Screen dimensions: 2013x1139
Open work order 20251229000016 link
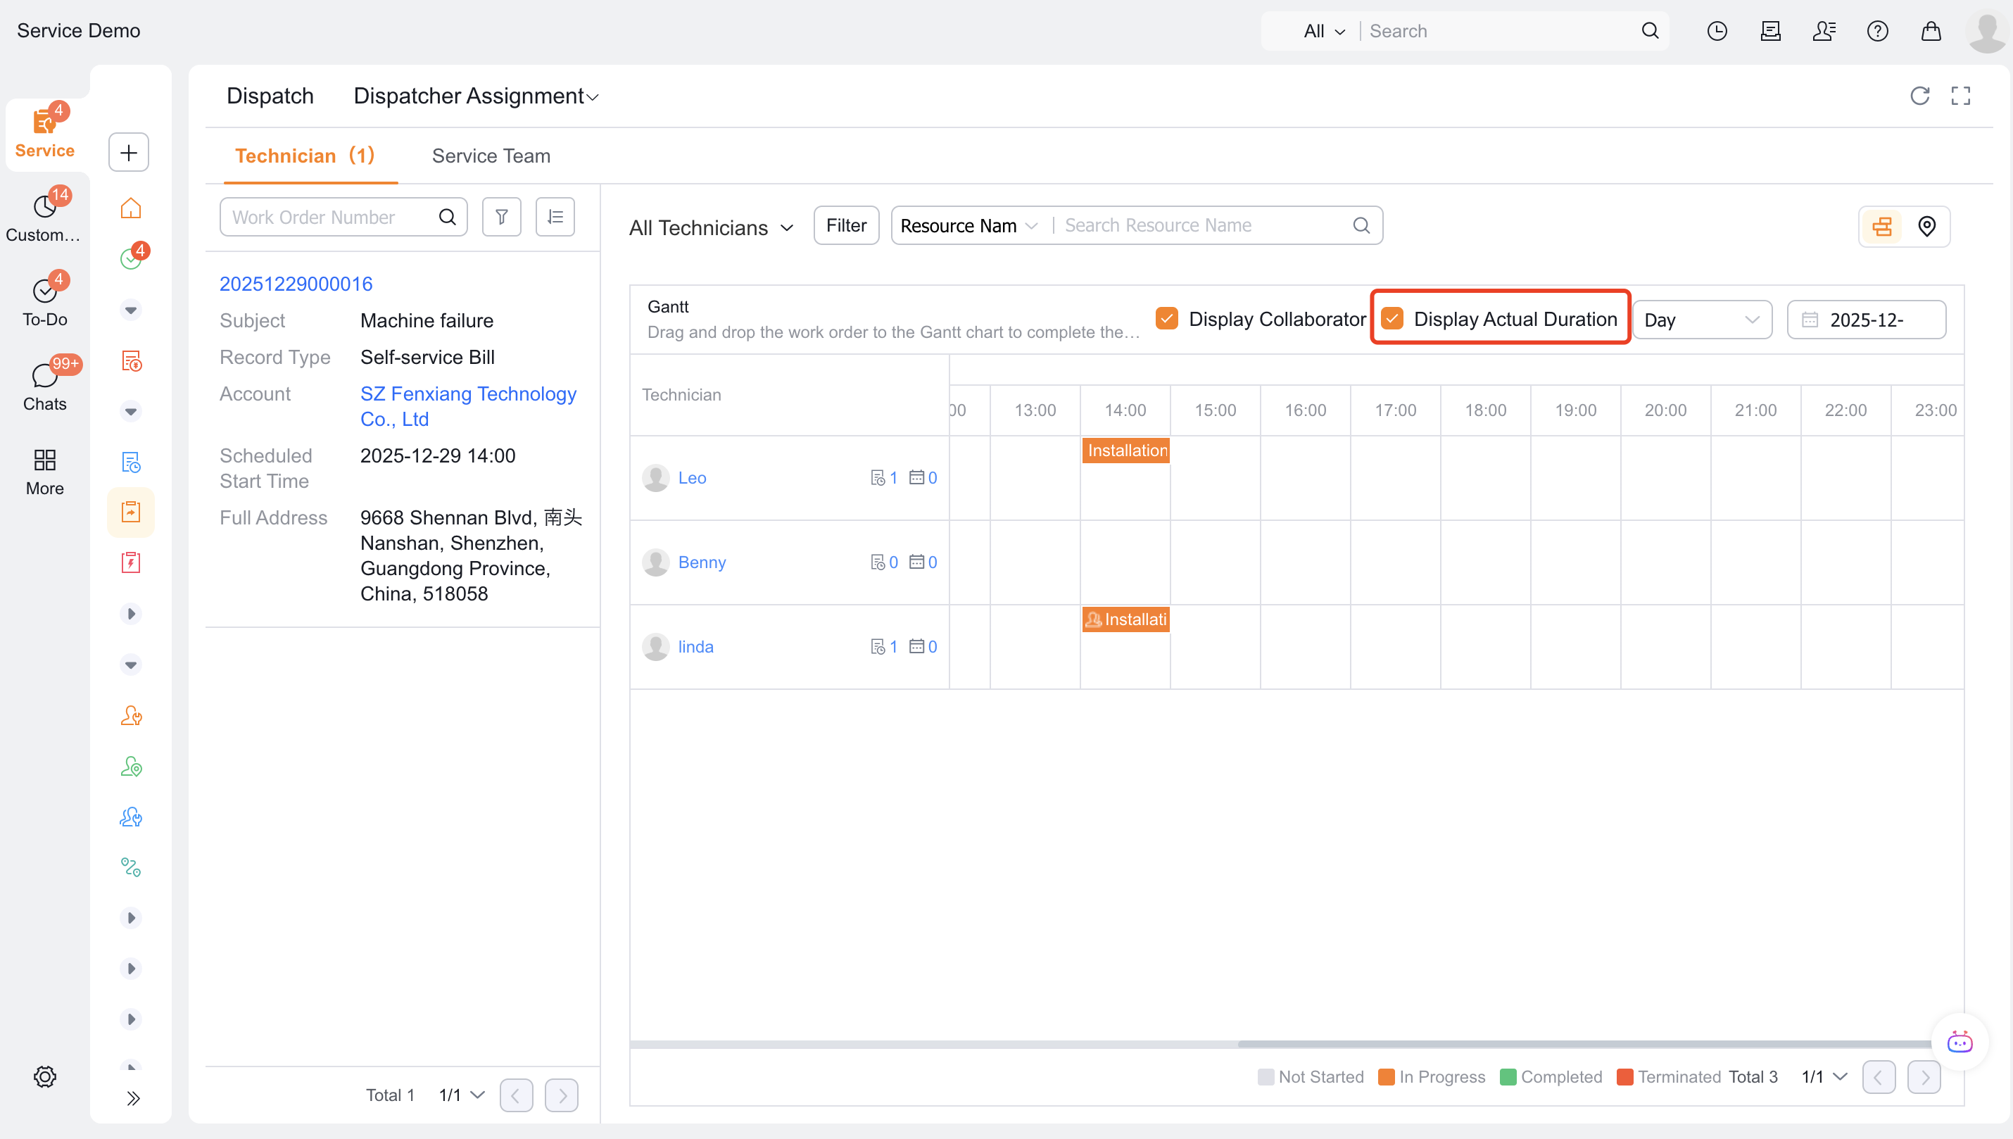(x=296, y=284)
